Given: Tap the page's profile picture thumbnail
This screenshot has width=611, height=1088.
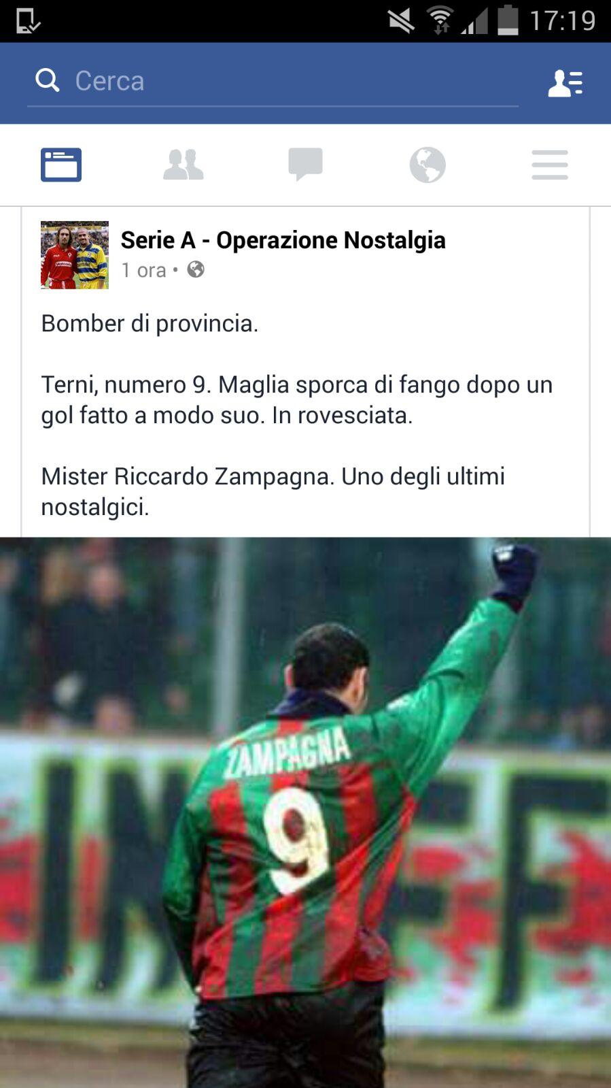Looking at the screenshot, I should 75,255.
